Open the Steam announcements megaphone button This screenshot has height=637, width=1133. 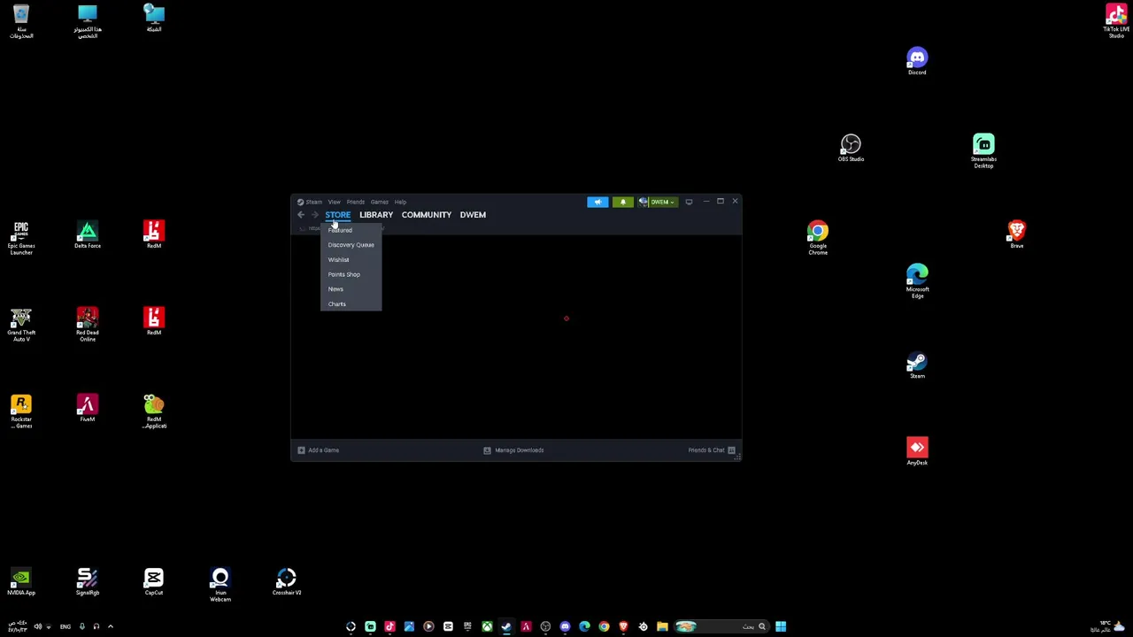click(x=597, y=202)
